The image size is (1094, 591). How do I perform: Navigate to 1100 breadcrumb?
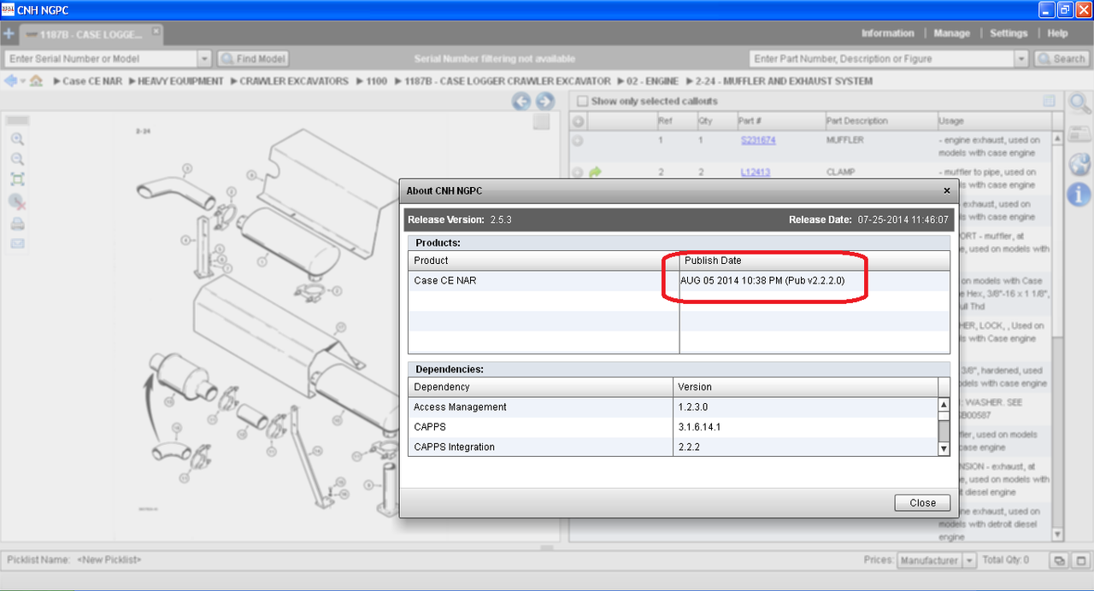[x=377, y=81]
